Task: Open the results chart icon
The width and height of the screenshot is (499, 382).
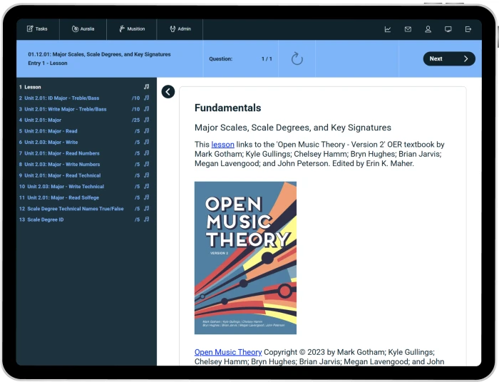Action: 388,29
